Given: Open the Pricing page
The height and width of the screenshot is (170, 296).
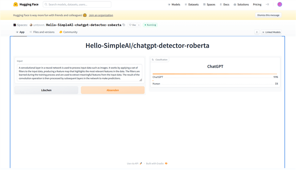Looking at the screenshot, I should [x=257, y=4].
